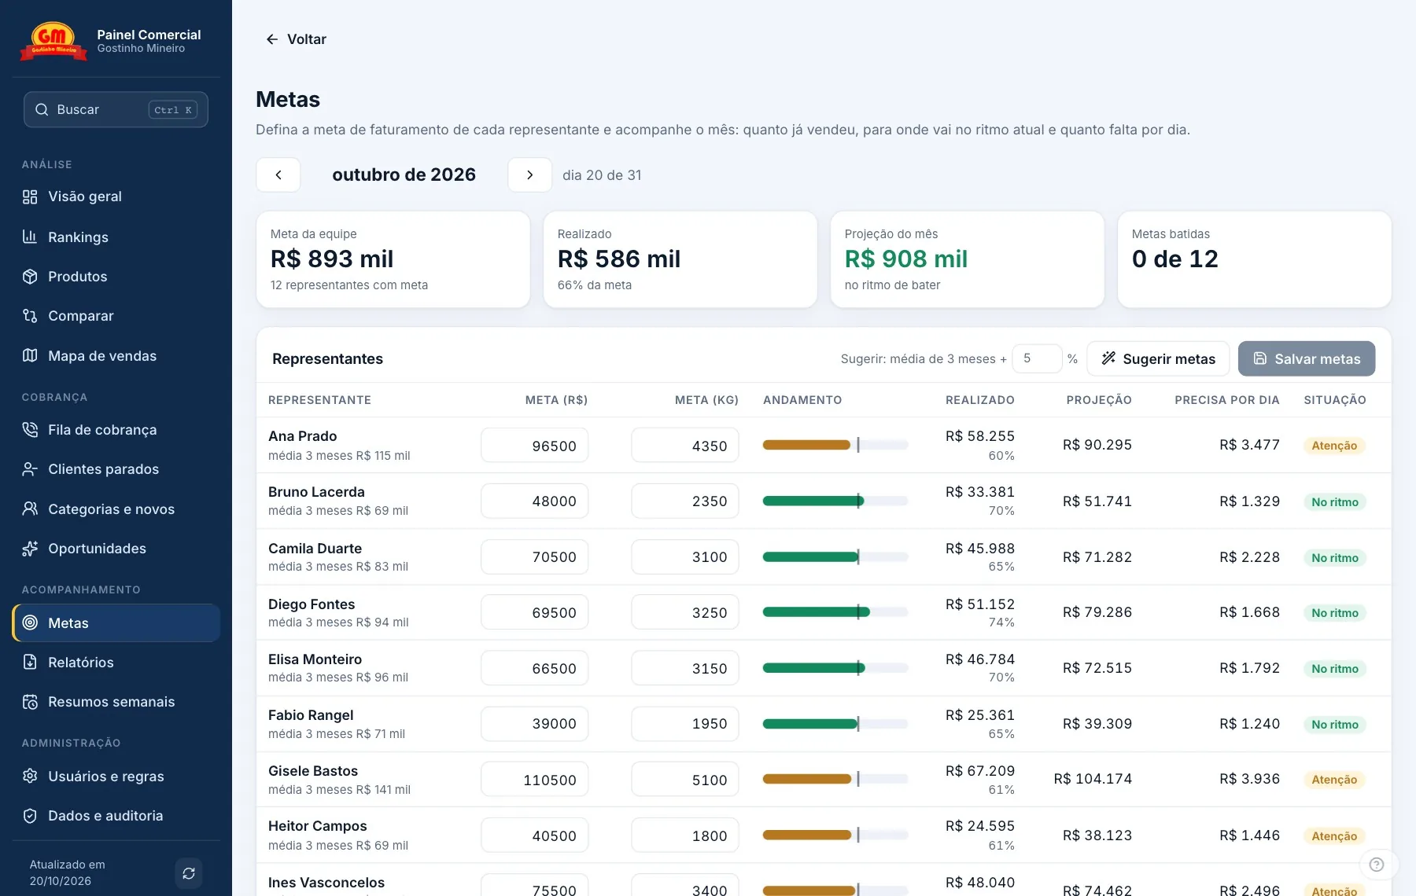Click Fabio Rangel's name
The height and width of the screenshot is (896, 1416).
[x=311, y=715]
